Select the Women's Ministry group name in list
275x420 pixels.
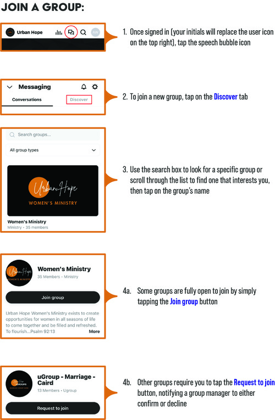click(27, 222)
